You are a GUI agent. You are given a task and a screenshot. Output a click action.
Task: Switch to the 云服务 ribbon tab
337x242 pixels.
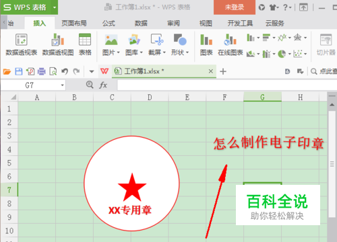(275, 23)
